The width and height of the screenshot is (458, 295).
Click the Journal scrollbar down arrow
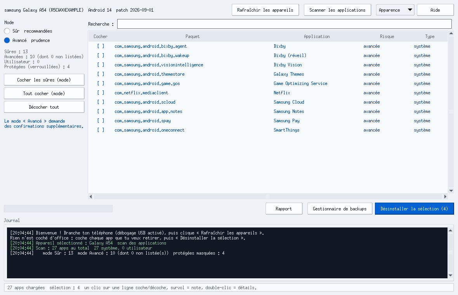tap(450, 276)
